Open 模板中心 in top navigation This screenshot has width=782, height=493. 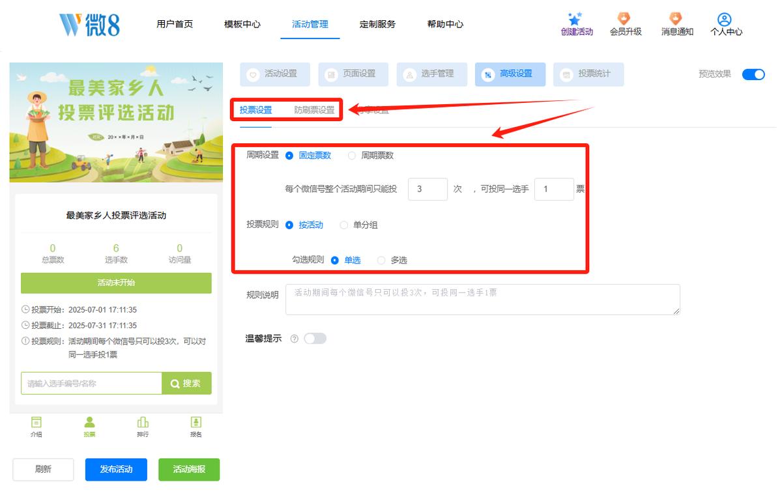[x=242, y=24]
